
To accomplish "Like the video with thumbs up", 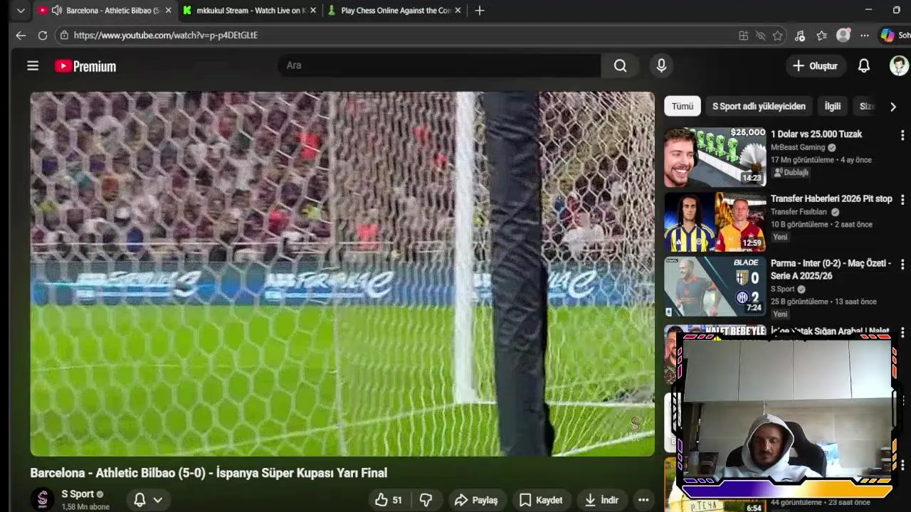I will [389, 500].
